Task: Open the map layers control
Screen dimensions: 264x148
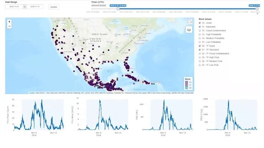Action: (x=189, y=30)
